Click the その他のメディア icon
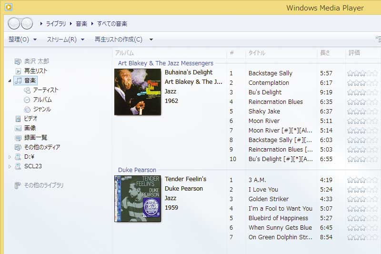Image resolution: width=381 pixels, height=254 pixels. click(18, 147)
